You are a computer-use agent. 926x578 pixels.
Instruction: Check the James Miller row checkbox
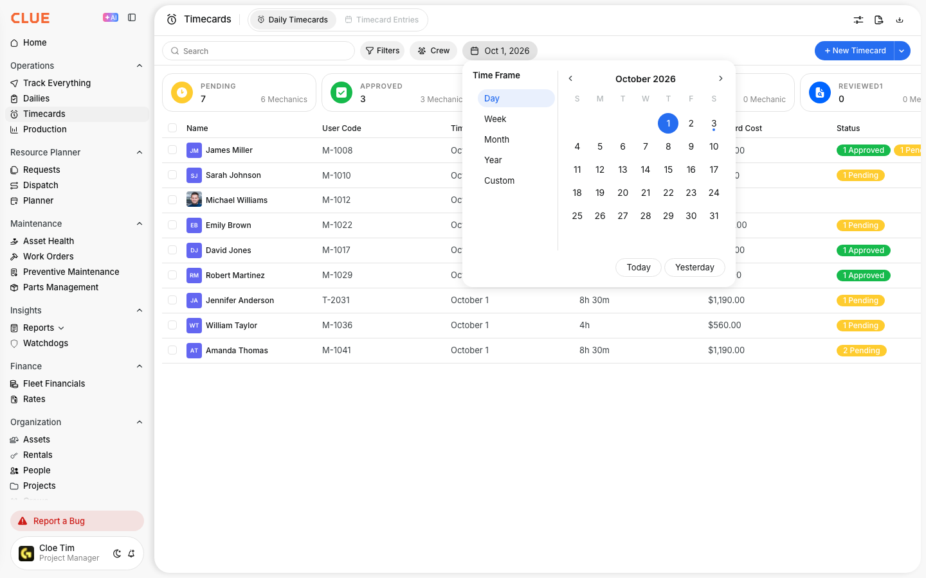click(x=172, y=150)
